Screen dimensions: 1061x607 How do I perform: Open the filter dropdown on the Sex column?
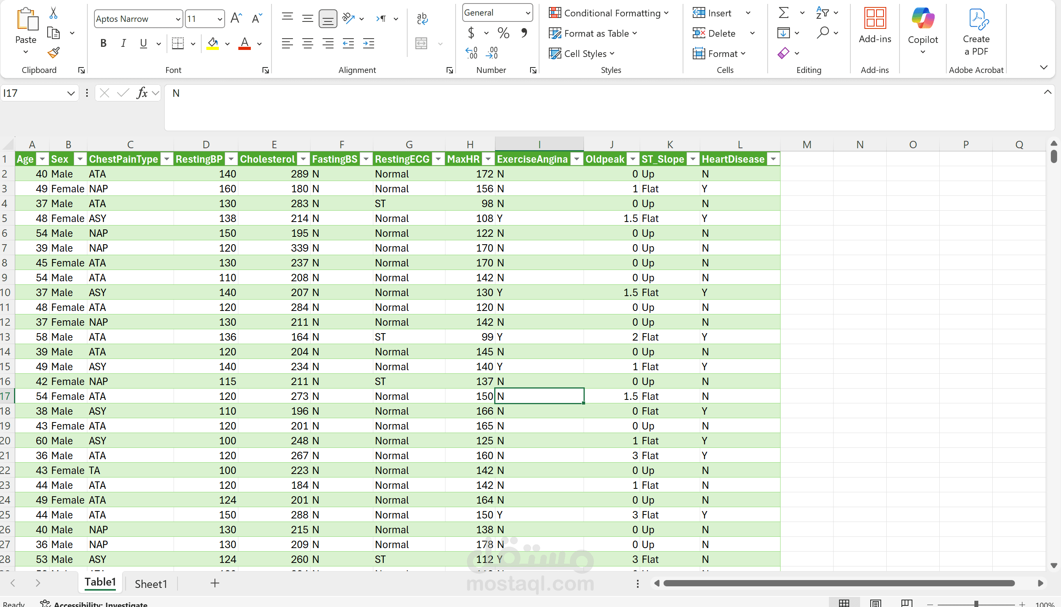80,159
